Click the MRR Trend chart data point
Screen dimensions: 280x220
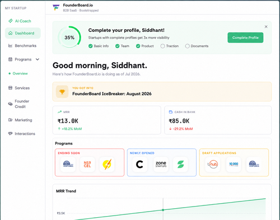pos(163,210)
